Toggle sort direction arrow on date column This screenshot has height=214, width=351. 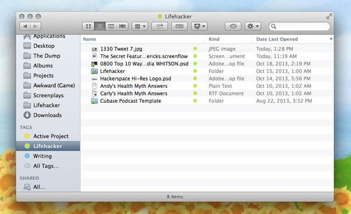click(x=331, y=39)
